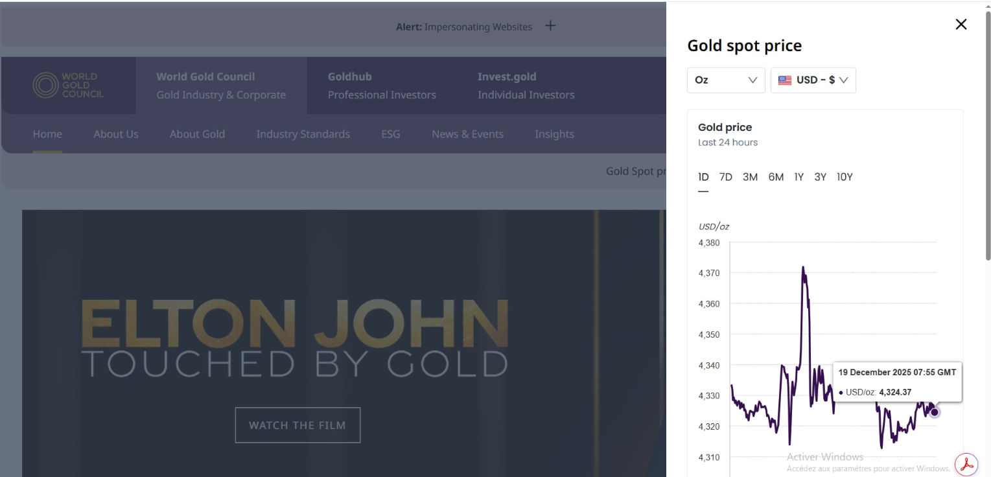The height and width of the screenshot is (477, 991).
Task: Click the highlighted data point on chart
Action: [x=934, y=412]
